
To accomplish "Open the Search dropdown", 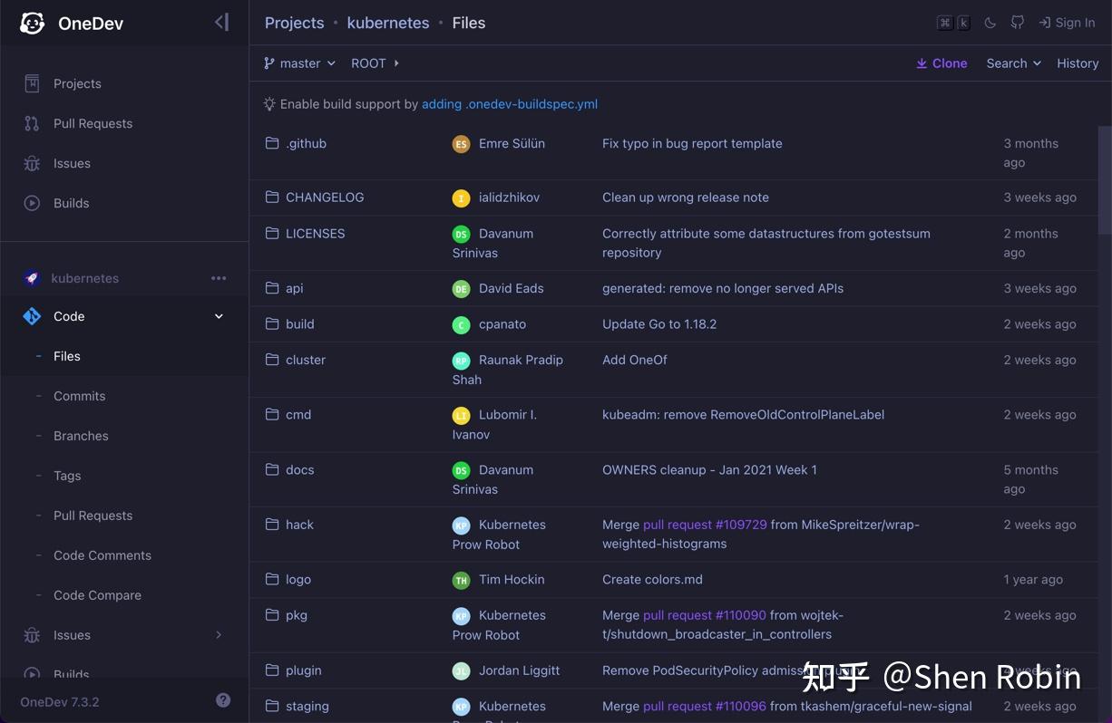I will (1012, 63).
